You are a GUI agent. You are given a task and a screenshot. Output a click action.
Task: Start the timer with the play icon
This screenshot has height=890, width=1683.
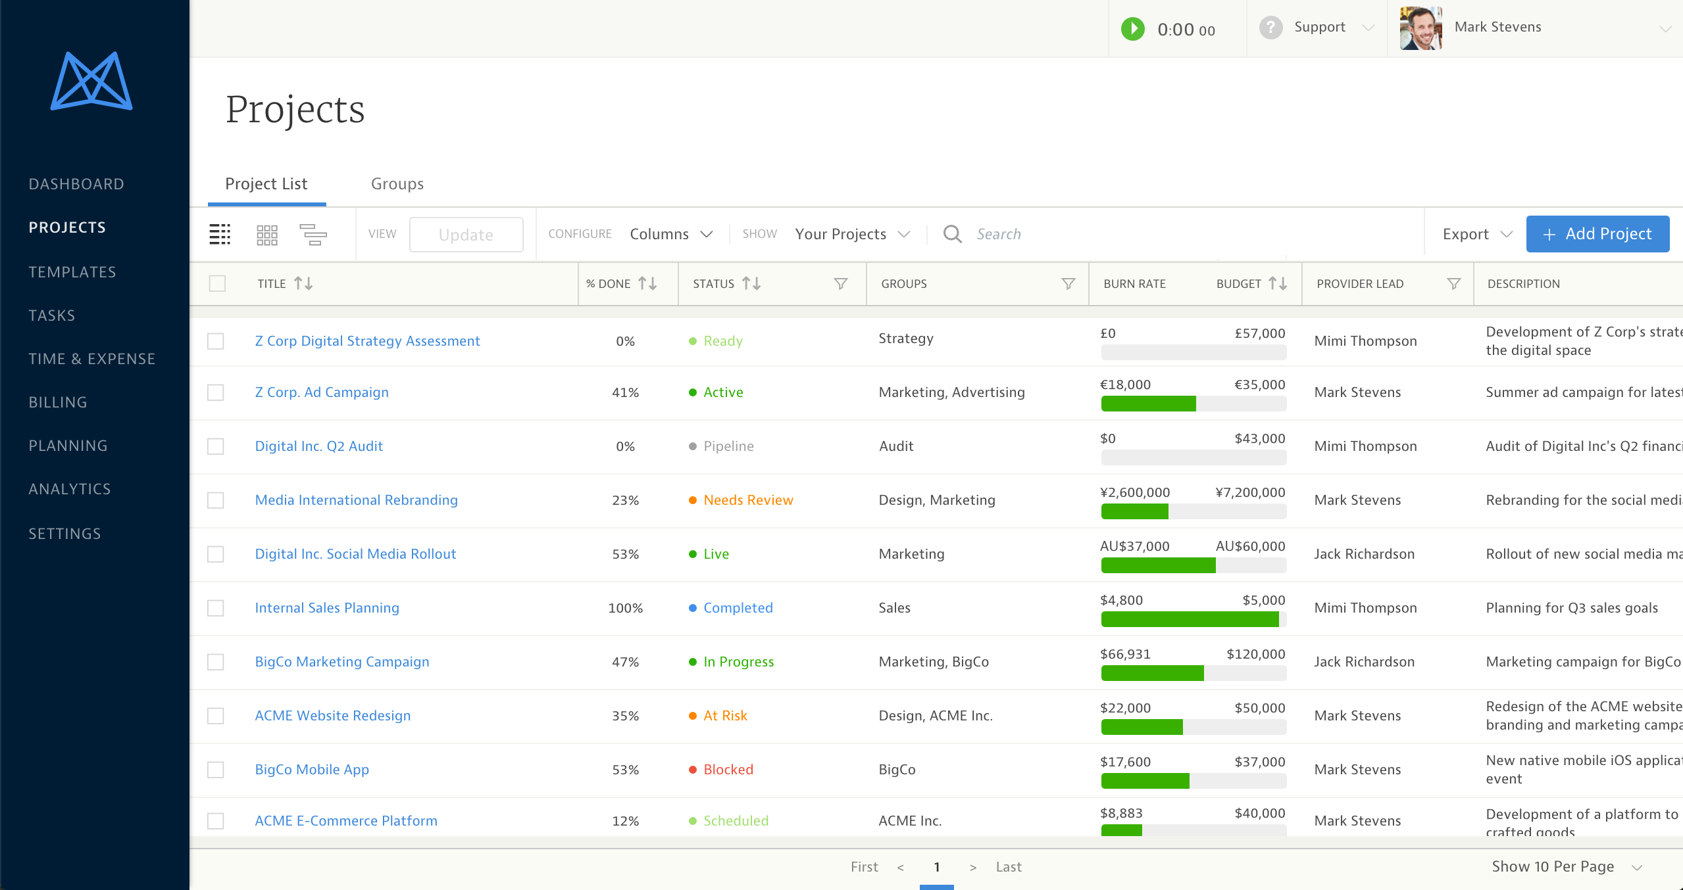click(1132, 28)
